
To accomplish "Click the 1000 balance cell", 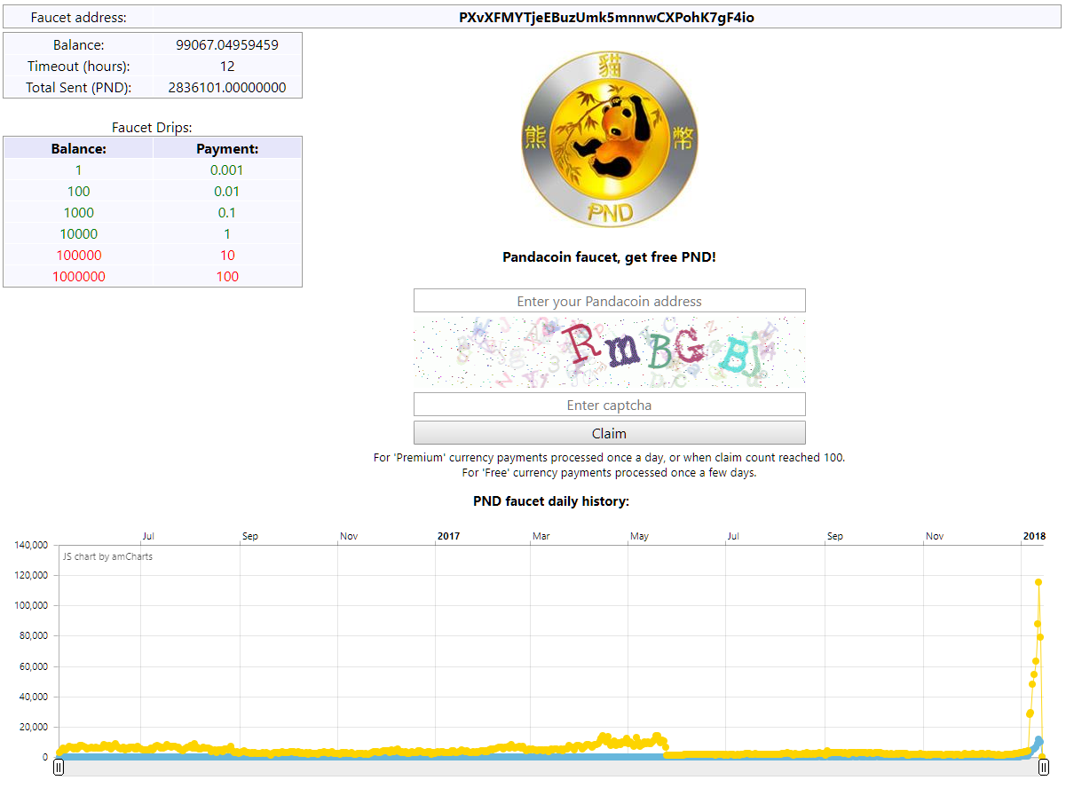I will click(79, 212).
